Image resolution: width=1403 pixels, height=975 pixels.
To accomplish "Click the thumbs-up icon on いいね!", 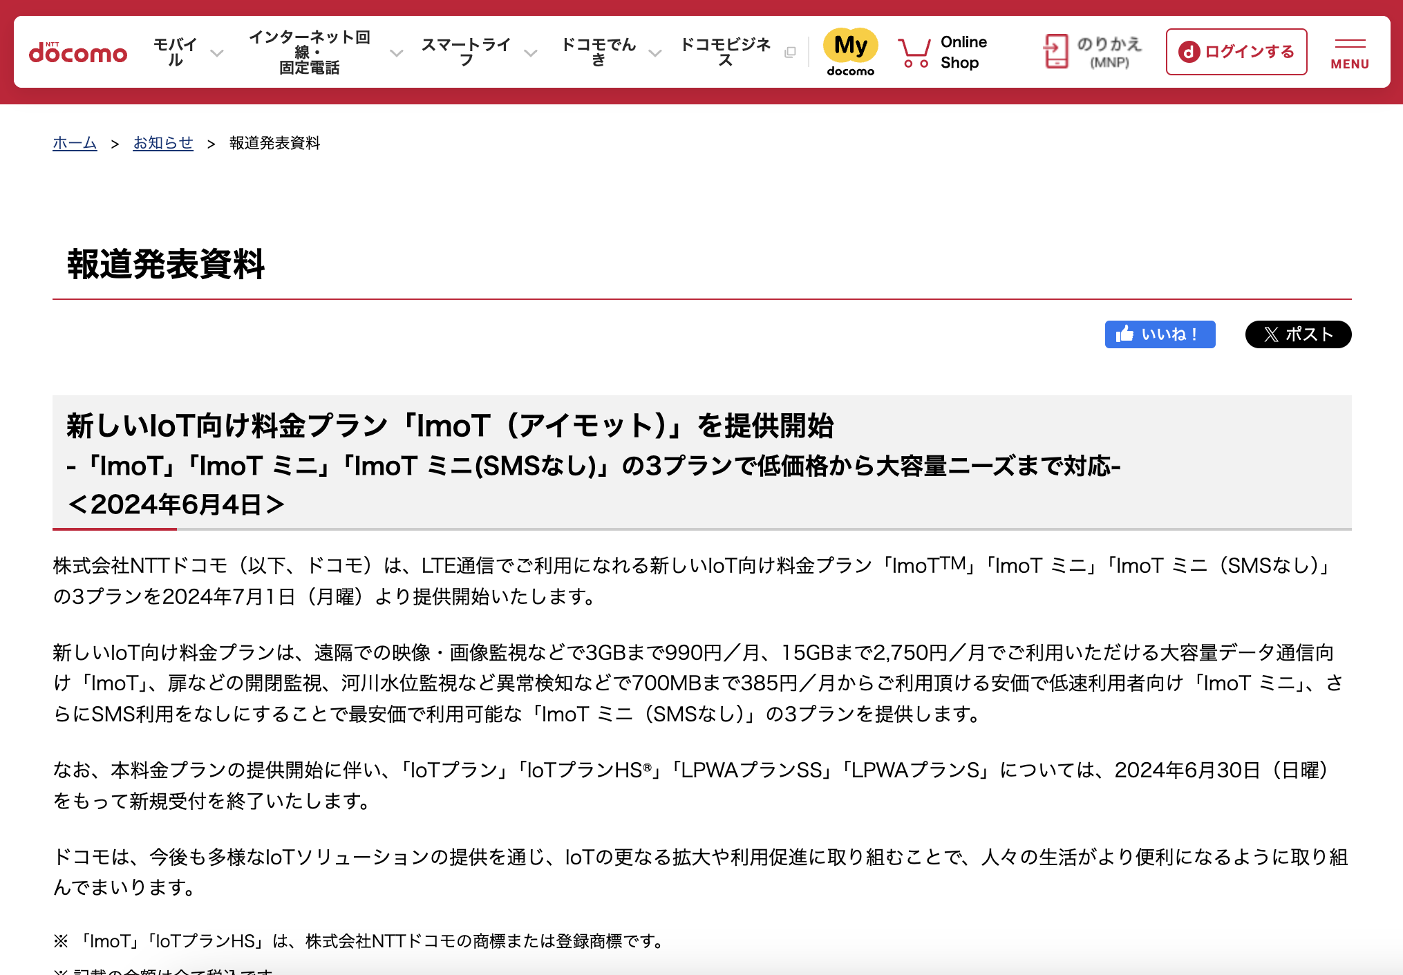I will (1125, 334).
